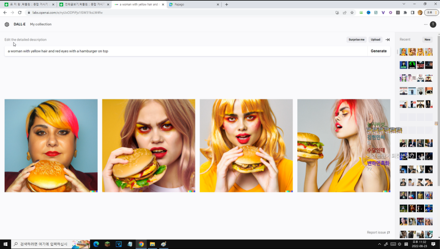Focus the prompt description text field
Image resolution: width=440 pixels, height=249 pixels.
[186, 51]
